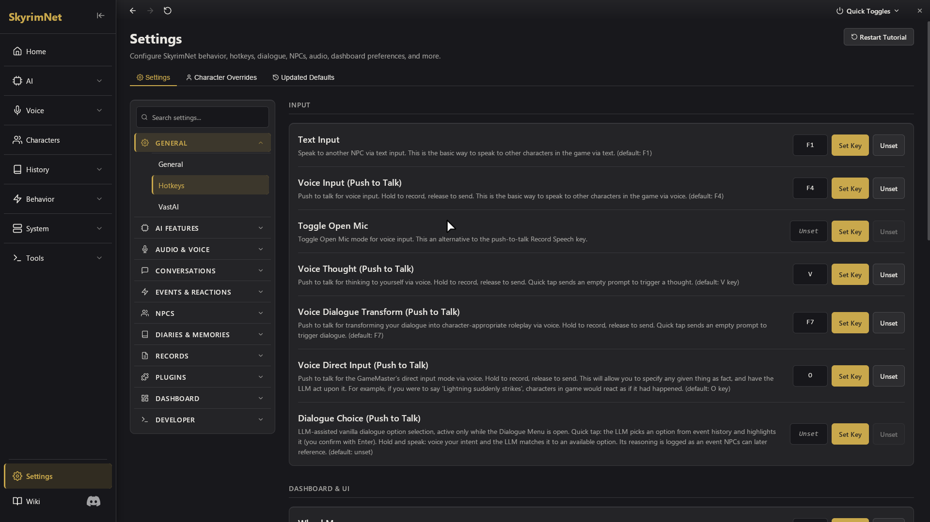Set Key for Text Input
The image size is (930, 522).
(x=850, y=145)
